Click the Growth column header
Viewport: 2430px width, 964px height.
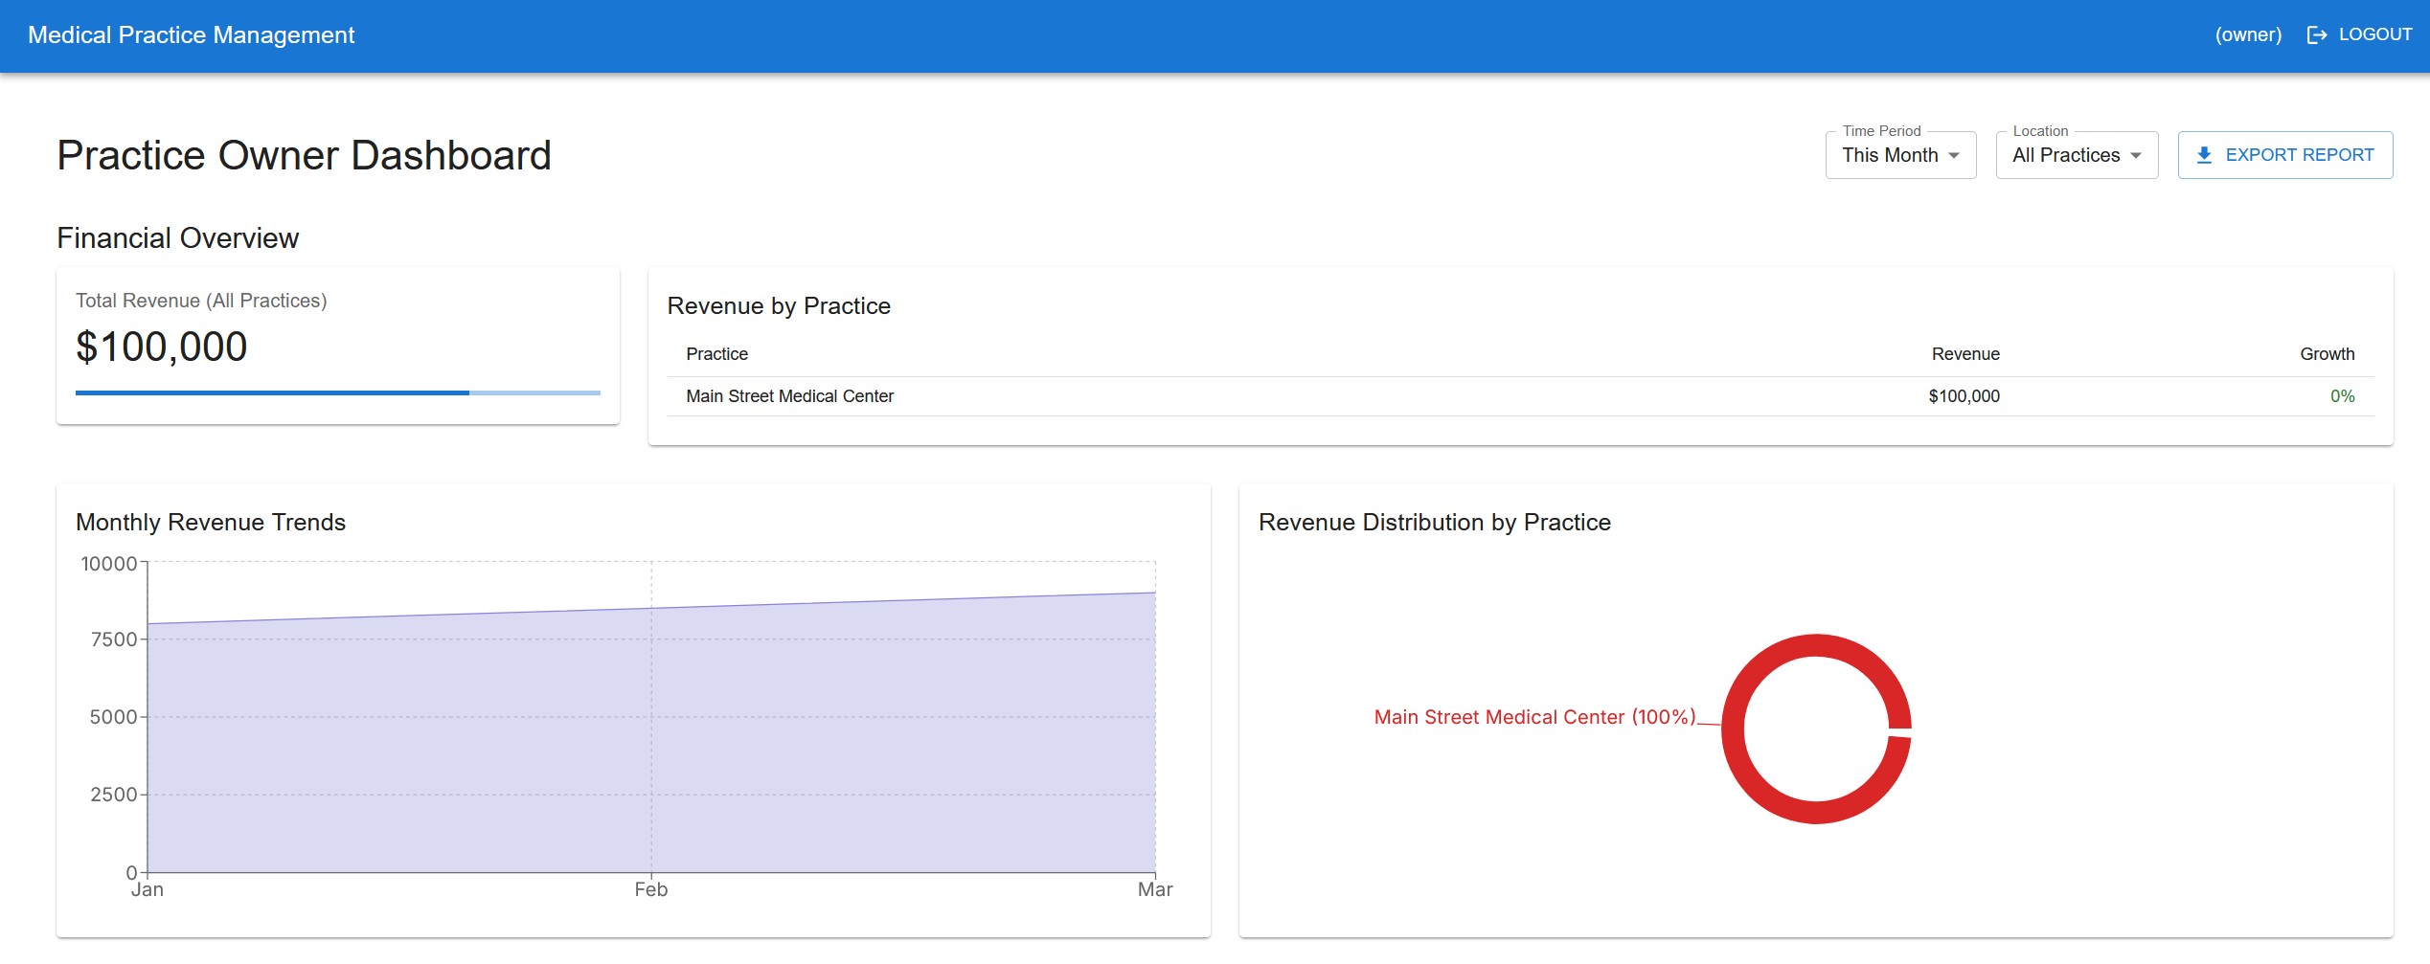[2327, 354]
